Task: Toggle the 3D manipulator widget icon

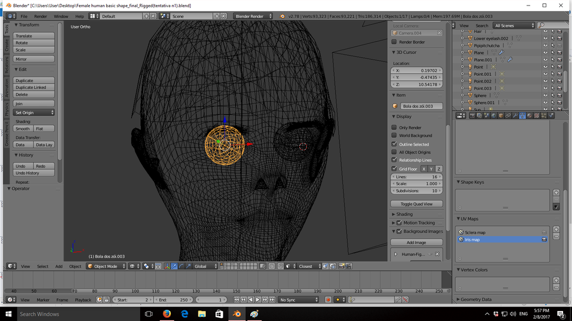Action: pos(167,266)
